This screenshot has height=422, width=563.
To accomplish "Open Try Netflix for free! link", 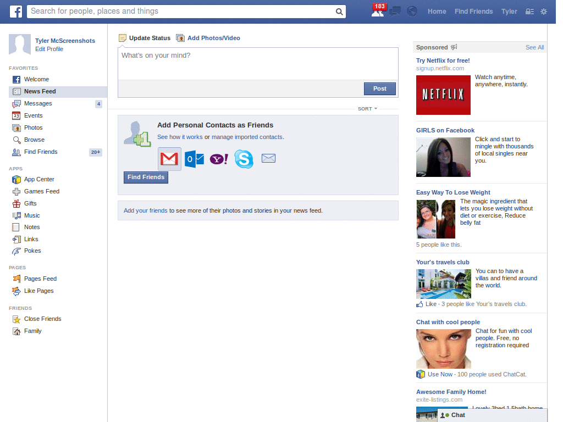I will tap(443, 60).
